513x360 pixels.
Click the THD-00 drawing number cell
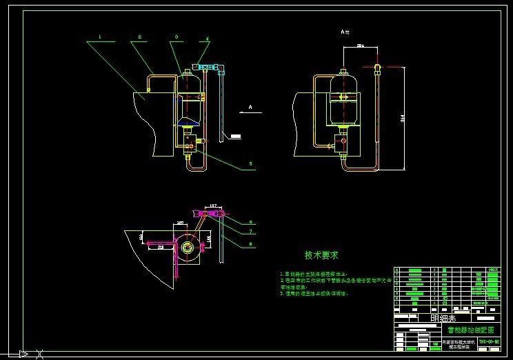click(x=490, y=341)
